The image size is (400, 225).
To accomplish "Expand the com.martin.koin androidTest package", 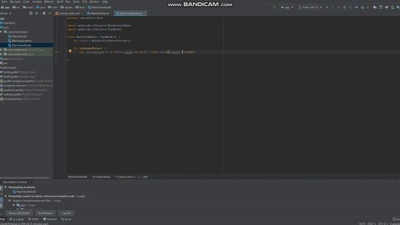I will click(x=1, y=50).
